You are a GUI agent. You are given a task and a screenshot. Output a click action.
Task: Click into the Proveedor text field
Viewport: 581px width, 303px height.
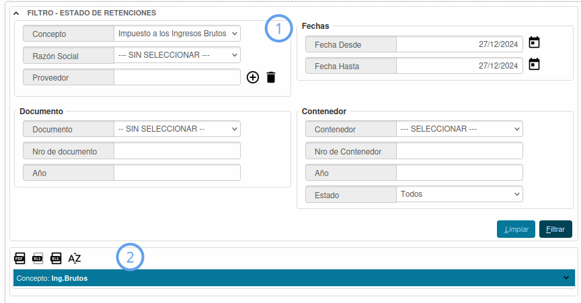point(177,77)
